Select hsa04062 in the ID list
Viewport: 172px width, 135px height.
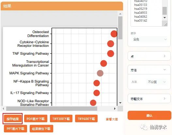(x=141, y=17)
